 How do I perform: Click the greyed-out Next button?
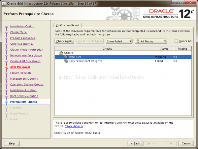151,143
